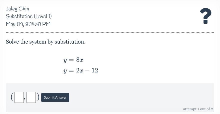Submit the answer with Submit Answer button
This screenshot has height=114, width=220.
pyautogui.click(x=55, y=97)
